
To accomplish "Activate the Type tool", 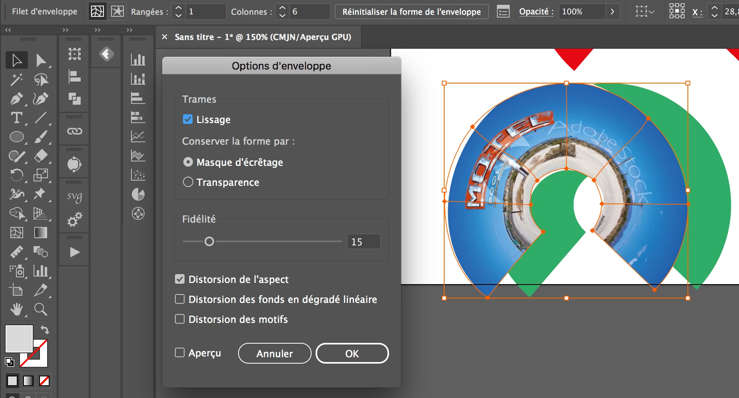I will [17, 118].
